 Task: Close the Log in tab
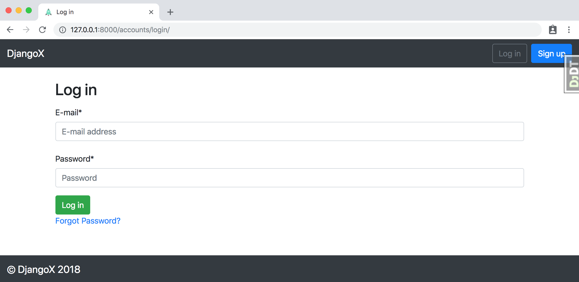click(x=151, y=12)
